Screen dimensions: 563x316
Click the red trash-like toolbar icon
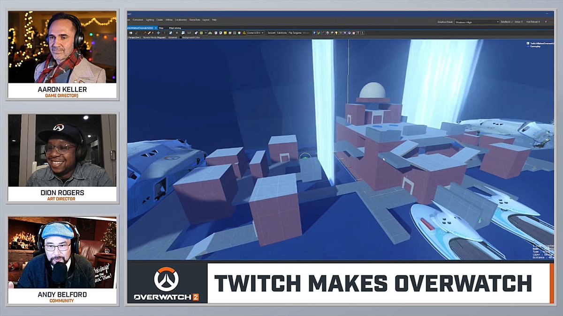tap(354, 33)
